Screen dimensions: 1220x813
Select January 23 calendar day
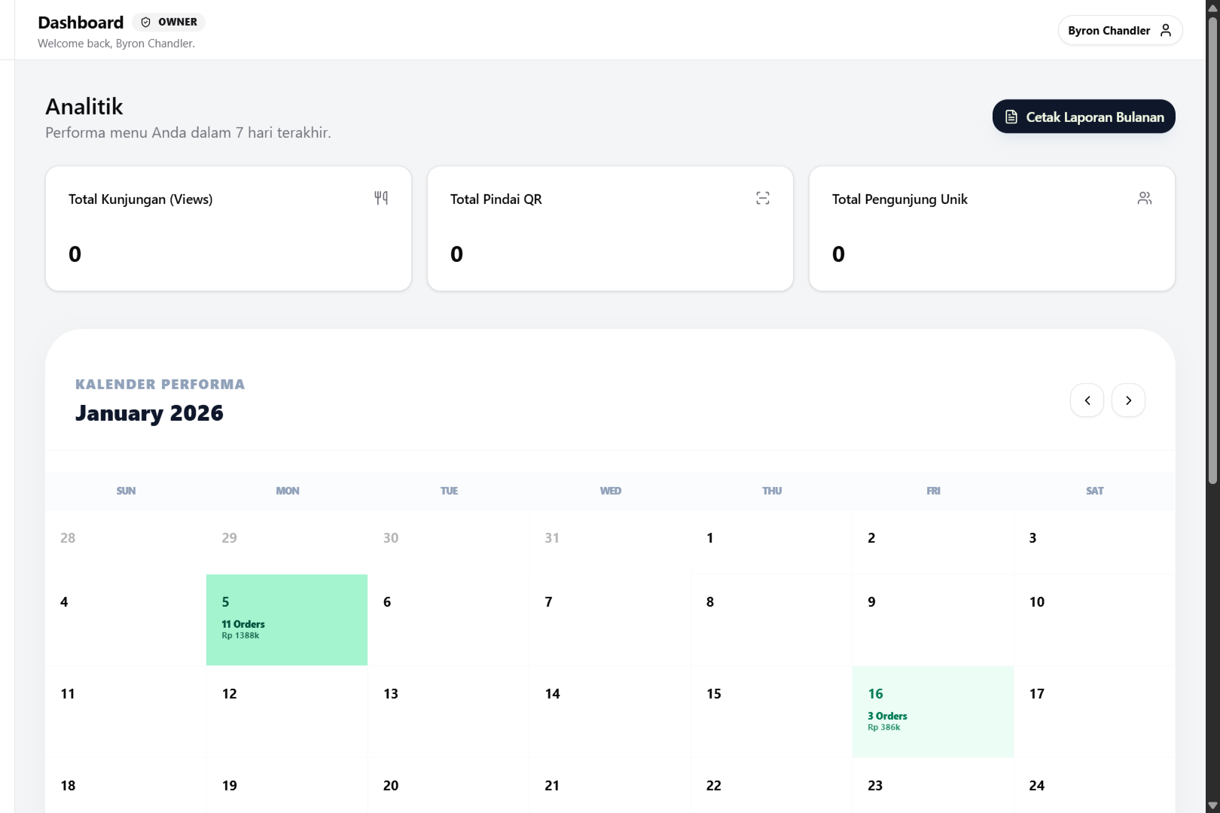(x=932, y=787)
